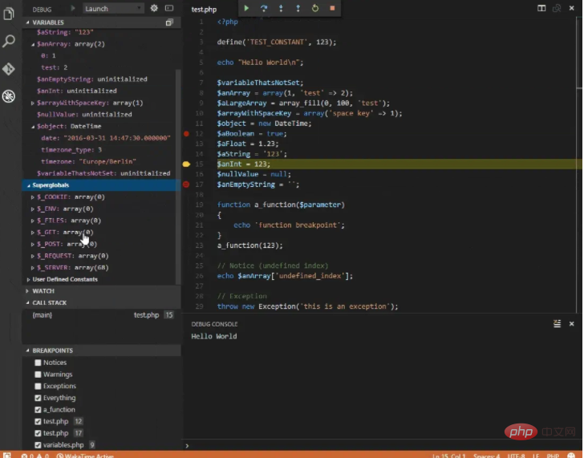Restart the debug session
Viewport: 584px width, 458px height.
(314, 8)
